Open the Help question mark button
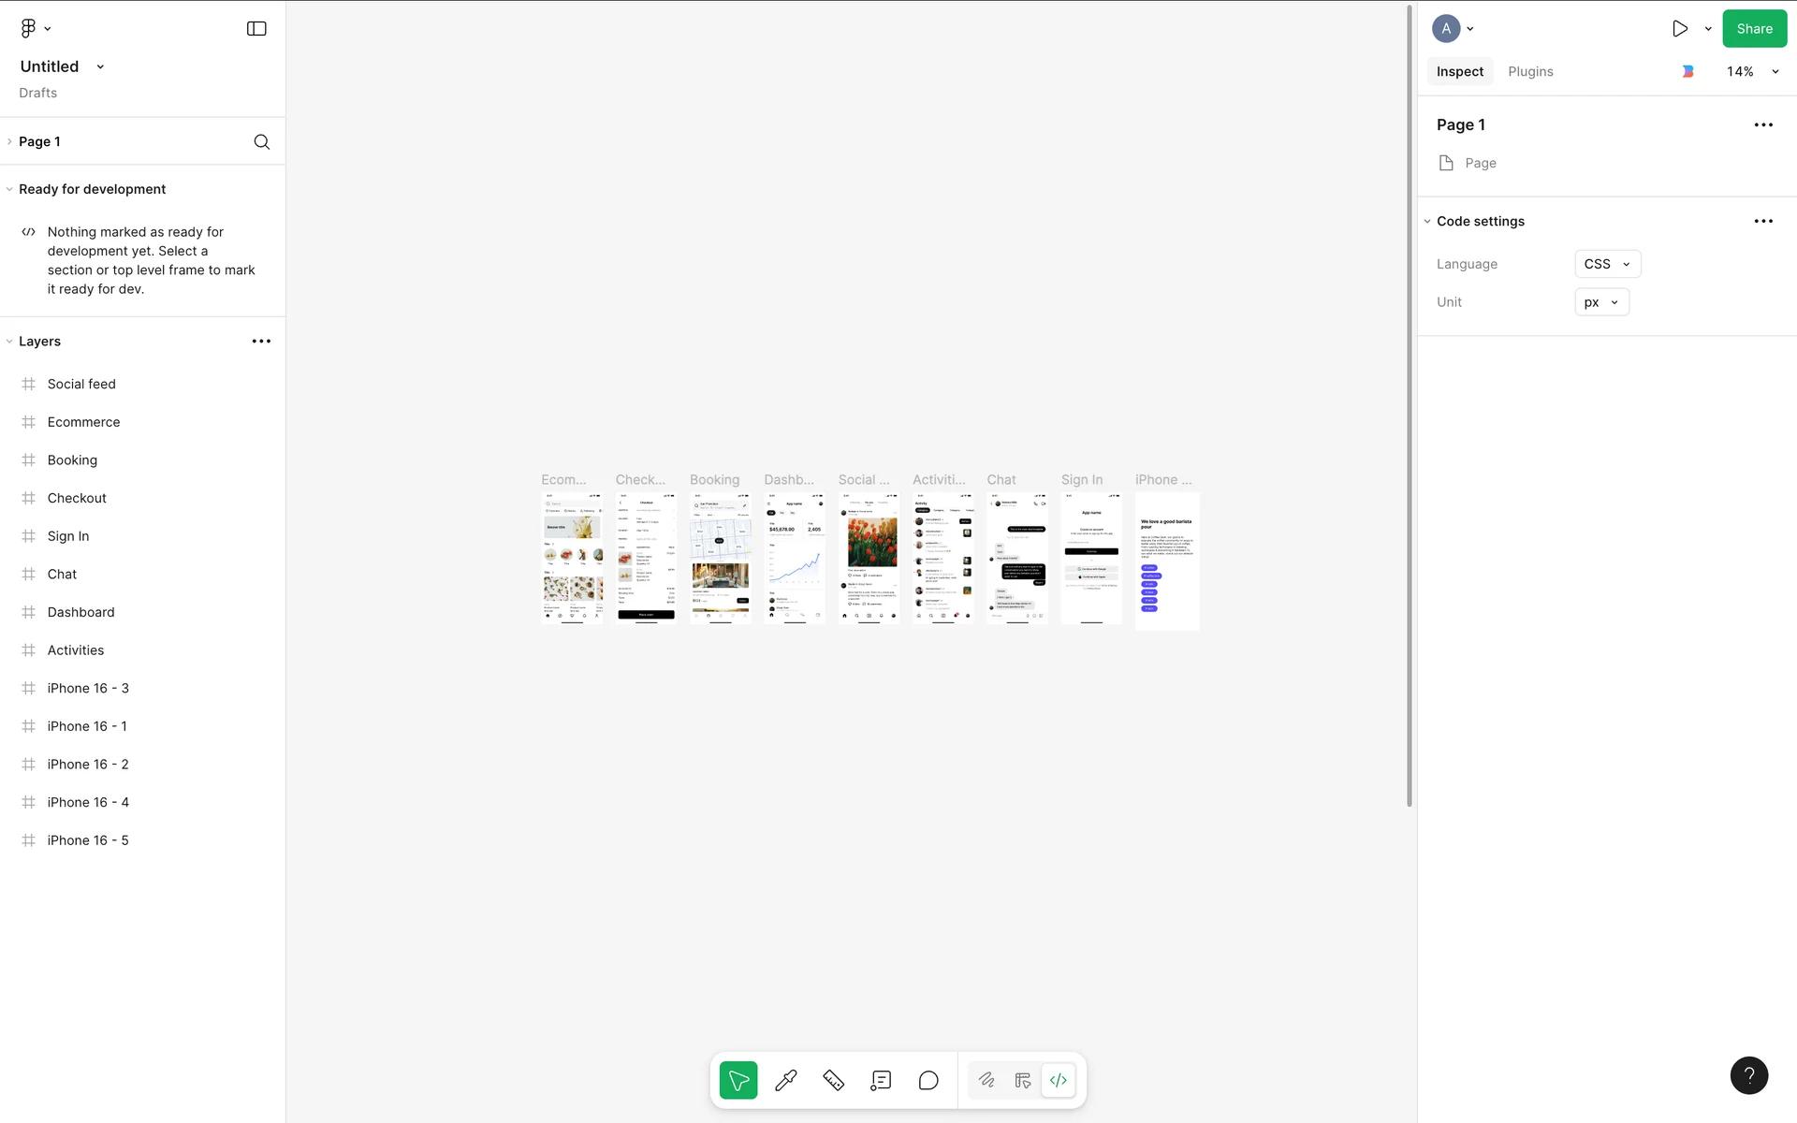Viewport: 1797px width, 1123px height. (1748, 1075)
